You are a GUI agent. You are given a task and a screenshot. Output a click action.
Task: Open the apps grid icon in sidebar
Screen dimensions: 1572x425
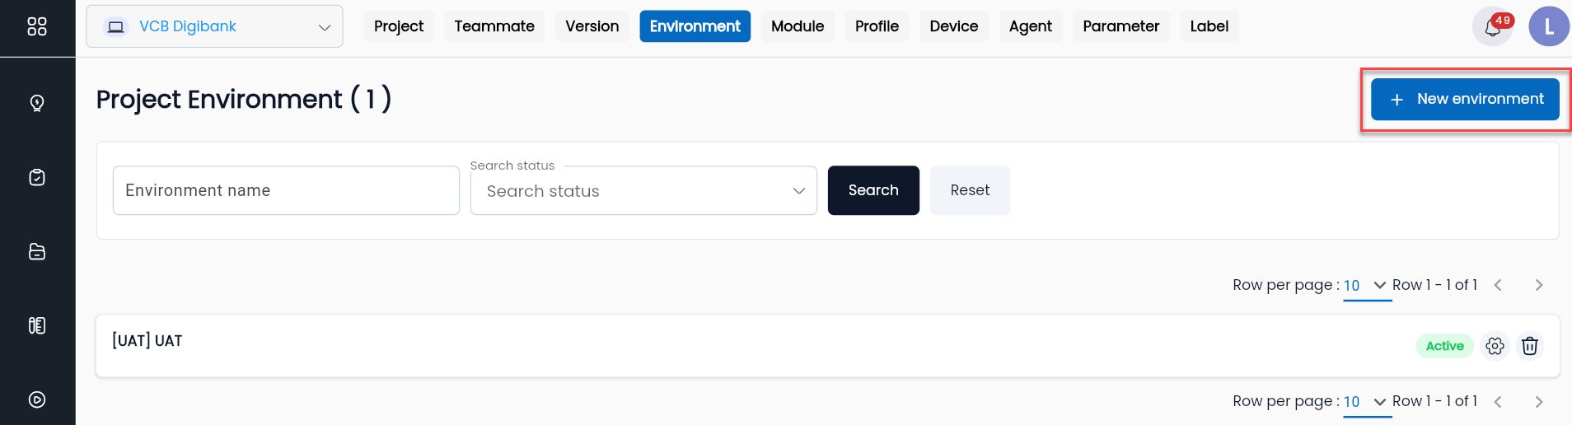coord(37,26)
